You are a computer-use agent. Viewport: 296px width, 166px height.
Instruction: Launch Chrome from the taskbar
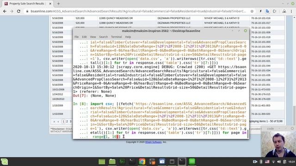pos(142,161)
